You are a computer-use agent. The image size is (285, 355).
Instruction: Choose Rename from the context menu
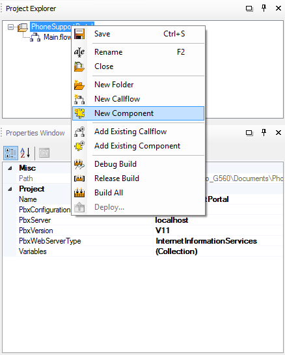point(138,52)
